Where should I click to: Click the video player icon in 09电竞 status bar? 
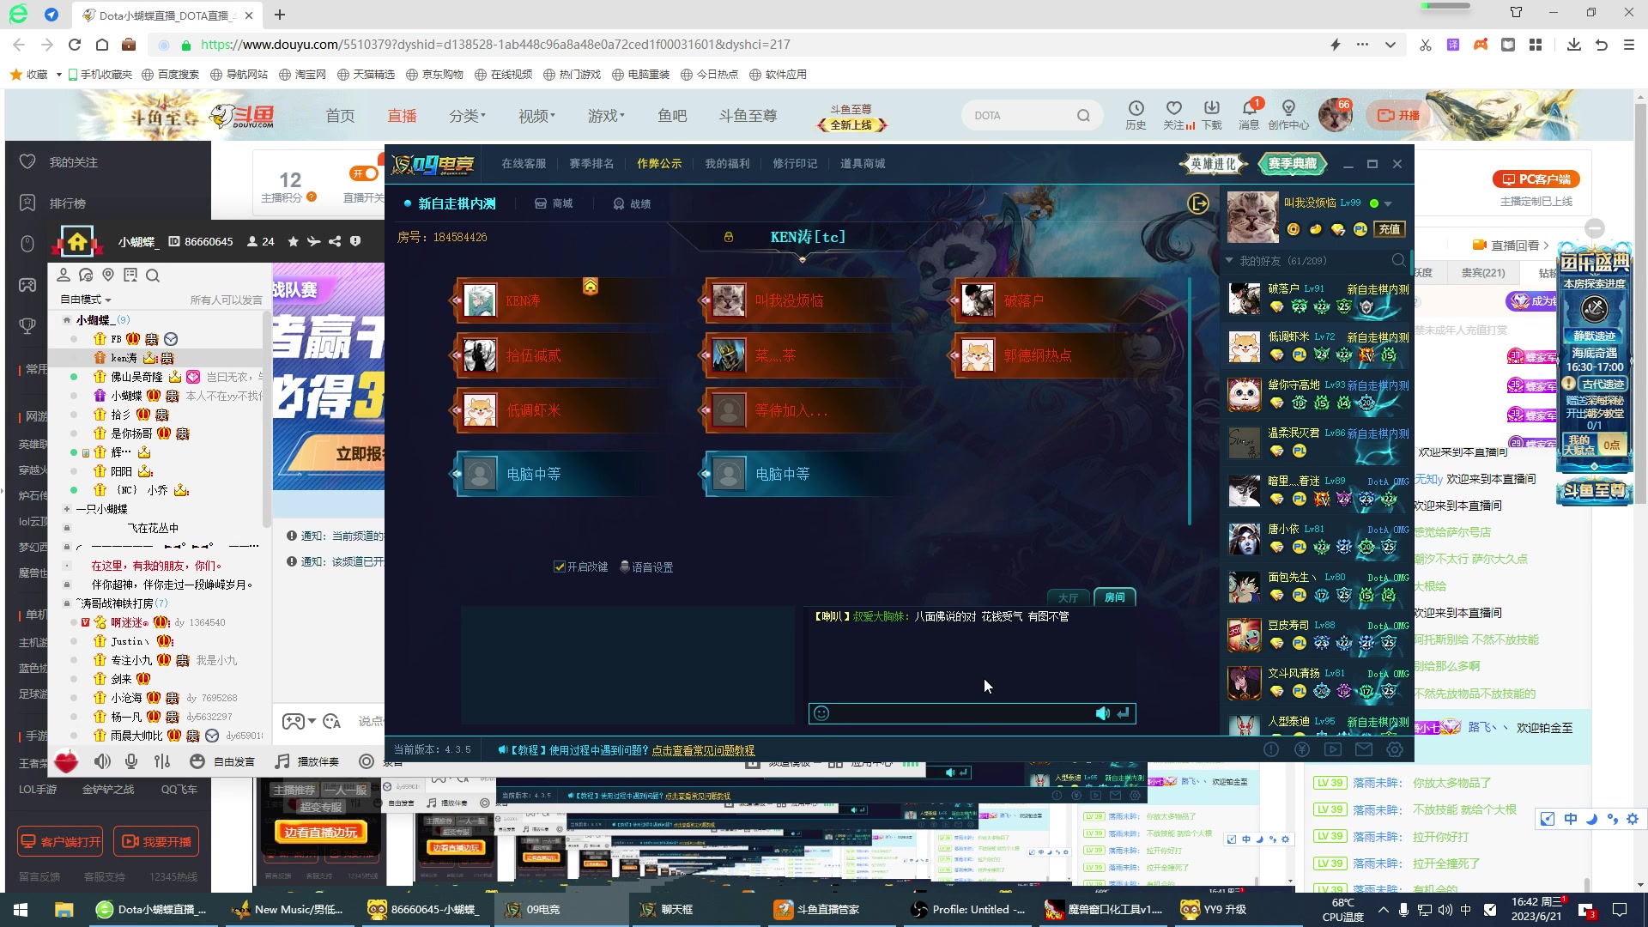coord(1333,749)
